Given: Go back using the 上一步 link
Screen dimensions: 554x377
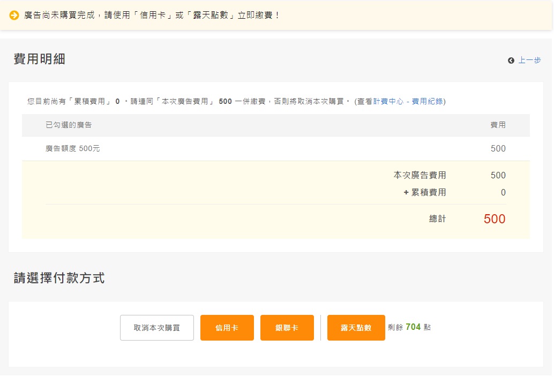Looking at the screenshot, I should 529,61.
